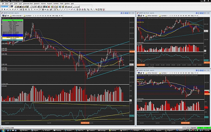Viewport: 211px width, 132px height.
Task: Select the yellow pencil drawing tool
Action: point(57,9)
